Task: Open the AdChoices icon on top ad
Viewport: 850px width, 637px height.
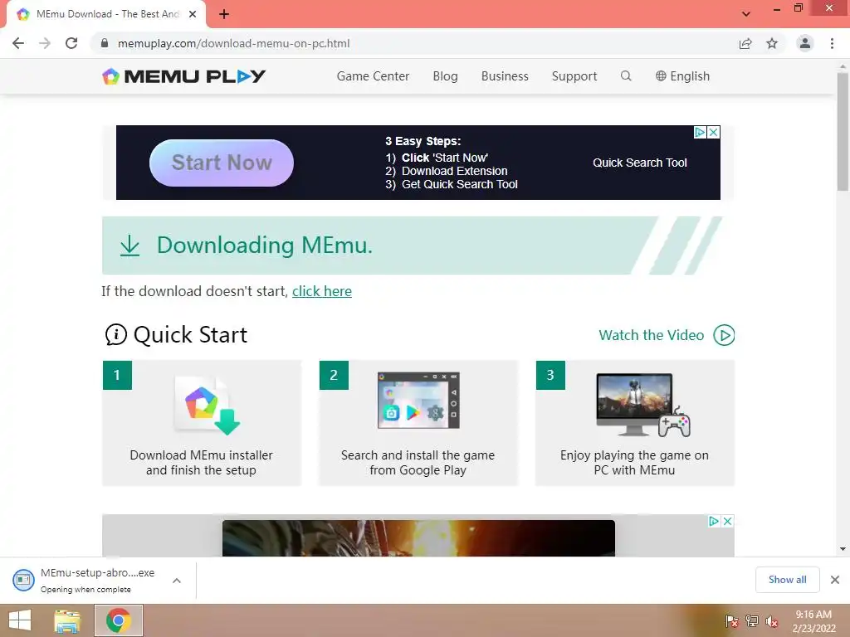Action: click(701, 132)
